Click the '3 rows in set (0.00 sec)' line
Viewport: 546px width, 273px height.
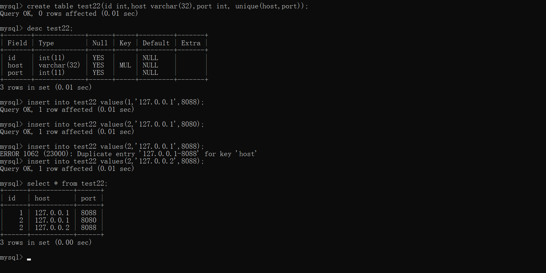tap(46, 242)
